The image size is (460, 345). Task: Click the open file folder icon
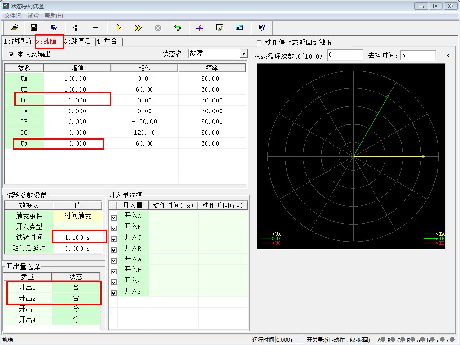14,27
